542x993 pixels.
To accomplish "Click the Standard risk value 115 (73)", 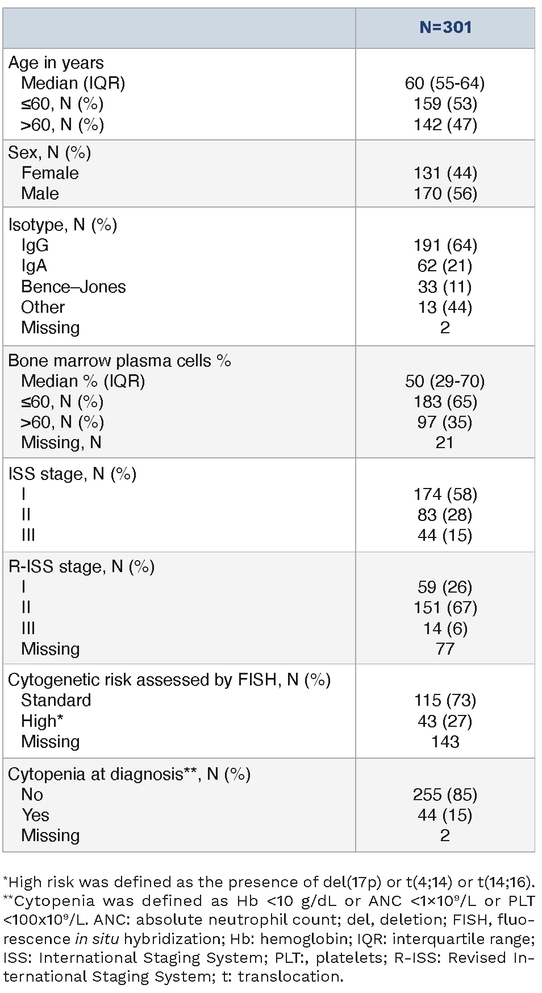I will [x=445, y=700].
